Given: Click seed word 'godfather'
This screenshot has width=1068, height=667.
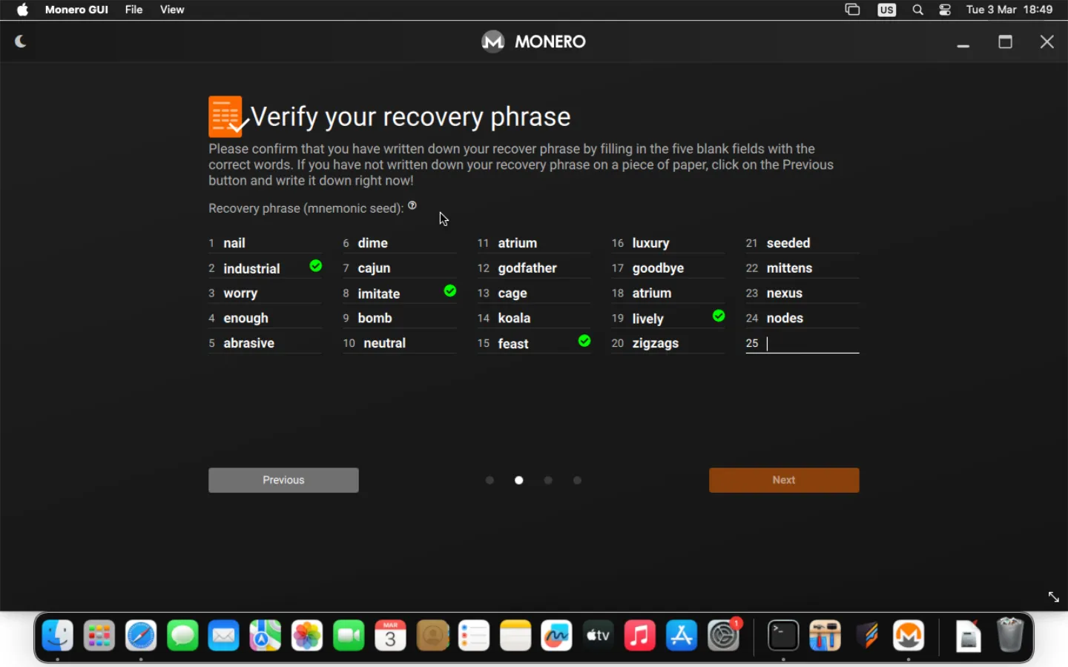Looking at the screenshot, I should click(527, 268).
